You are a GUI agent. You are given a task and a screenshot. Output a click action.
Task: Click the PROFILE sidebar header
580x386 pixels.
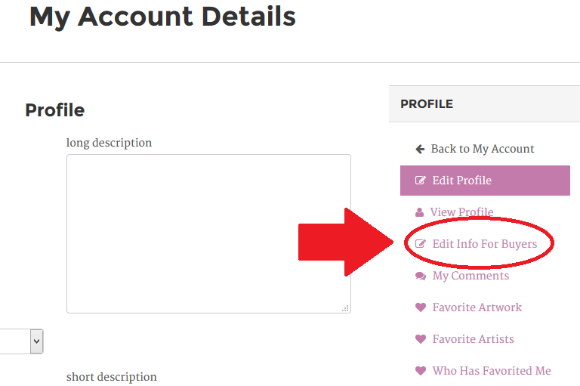427,104
